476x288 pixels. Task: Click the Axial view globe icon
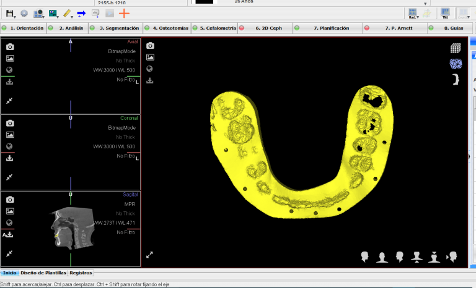coord(10,70)
